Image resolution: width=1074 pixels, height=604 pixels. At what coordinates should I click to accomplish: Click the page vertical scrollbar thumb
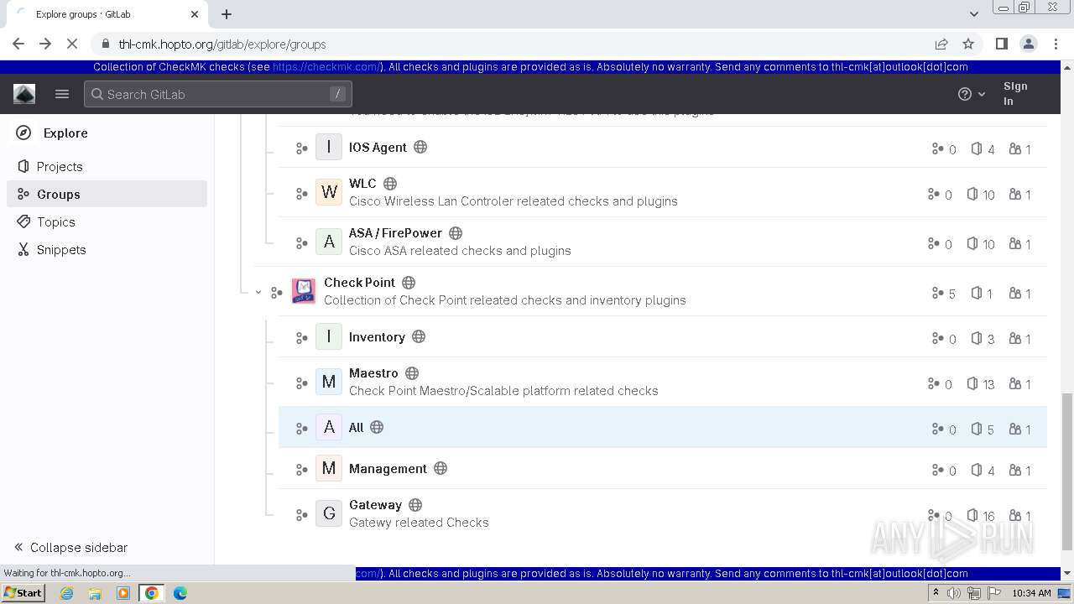(1066, 470)
